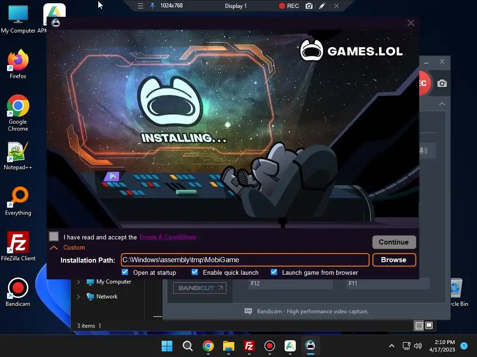477x357 pixels.
Task: Open Chrome from the taskbar
Action: point(208,346)
